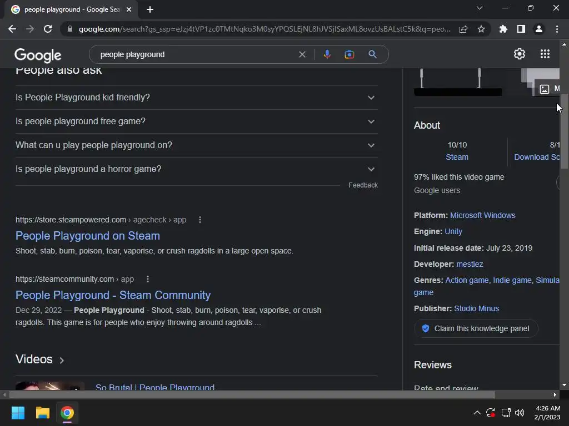This screenshot has height=426, width=569.
Task: Open the mestiez developer link
Action: click(x=470, y=265)
